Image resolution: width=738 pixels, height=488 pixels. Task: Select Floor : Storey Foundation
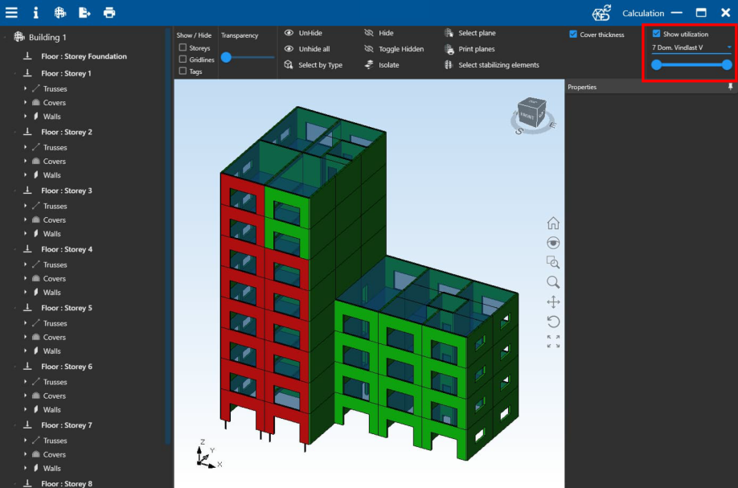[84, 56]
